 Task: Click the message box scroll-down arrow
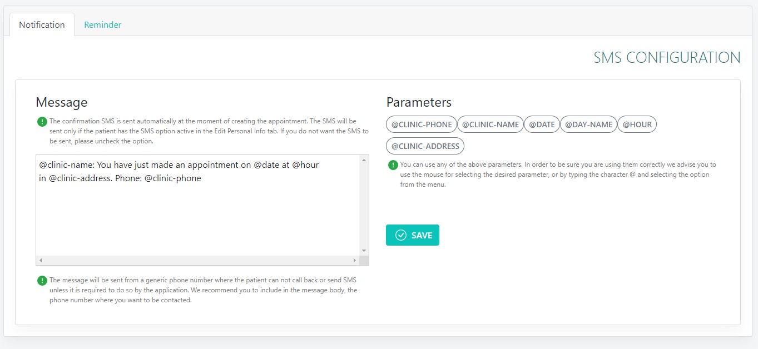point(364,251)
